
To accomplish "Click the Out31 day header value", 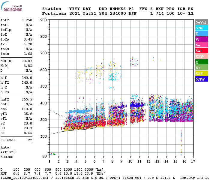I will point(89,13).
